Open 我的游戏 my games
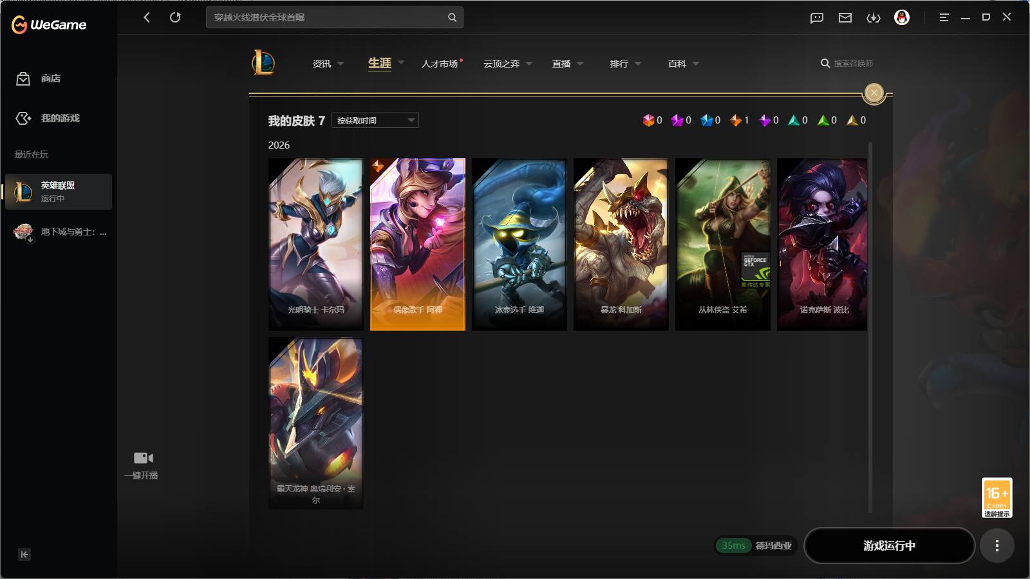The image size is (1030, 579). pyautogui.click(x=48, y=118)
